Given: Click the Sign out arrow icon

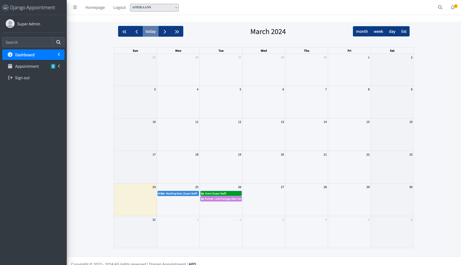Looking at the screenshot, I should click(x=10, y=78).
